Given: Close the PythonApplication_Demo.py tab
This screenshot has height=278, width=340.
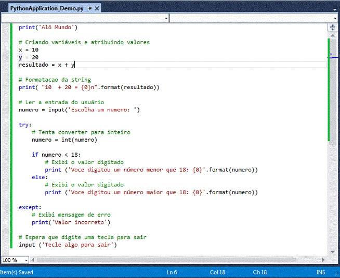Looking at the screenshot, I should point(97,8).
